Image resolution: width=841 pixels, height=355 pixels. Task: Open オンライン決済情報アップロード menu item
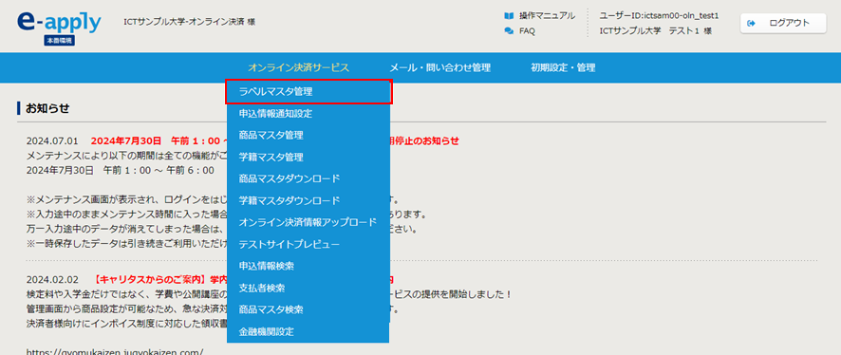pyautogui.click(x=308, y=222)
